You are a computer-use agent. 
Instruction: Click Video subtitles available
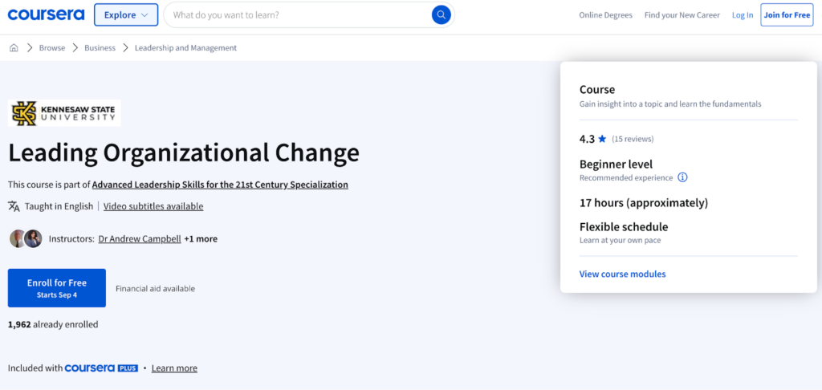[153, 206]
